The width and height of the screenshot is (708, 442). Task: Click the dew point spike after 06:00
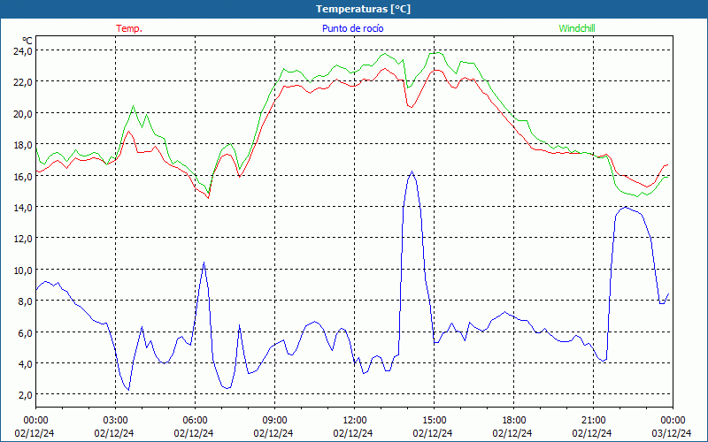coord(204,263)
